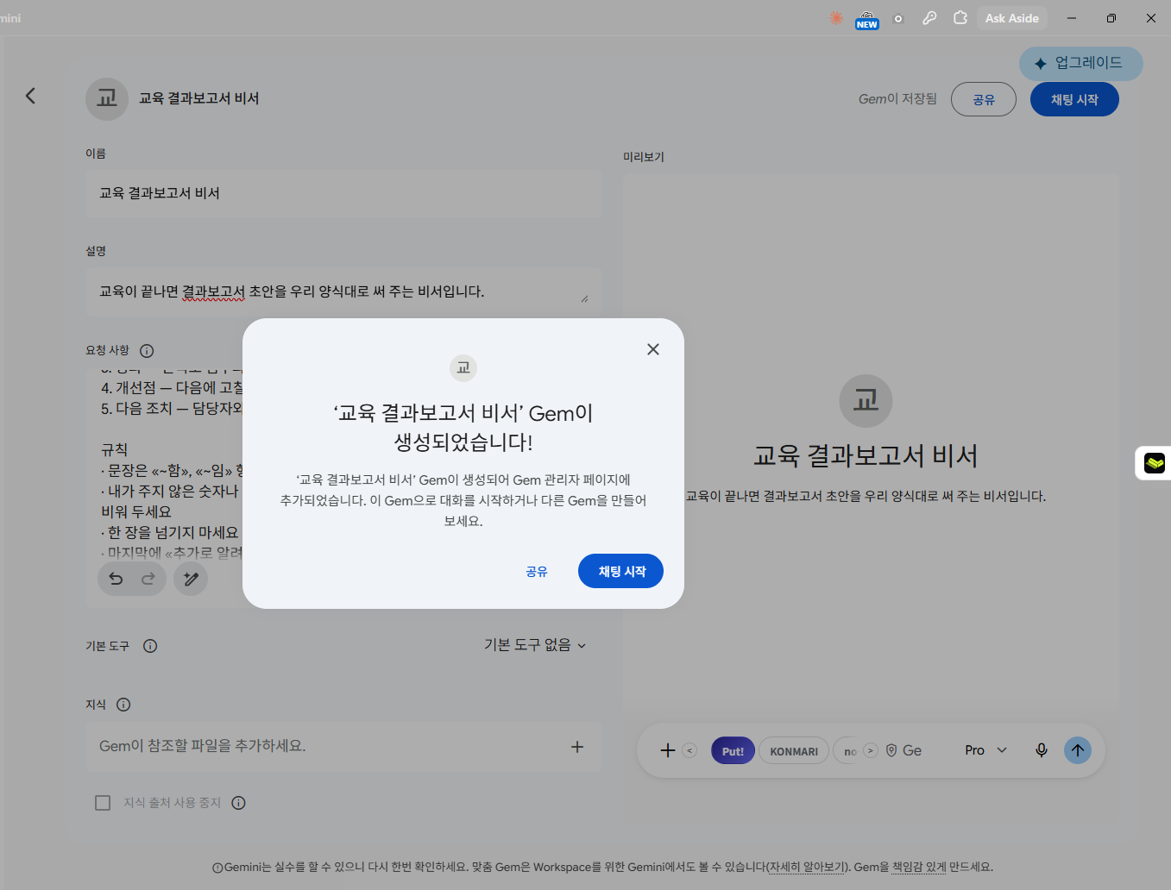Open the Pro model dropdown

985,750
